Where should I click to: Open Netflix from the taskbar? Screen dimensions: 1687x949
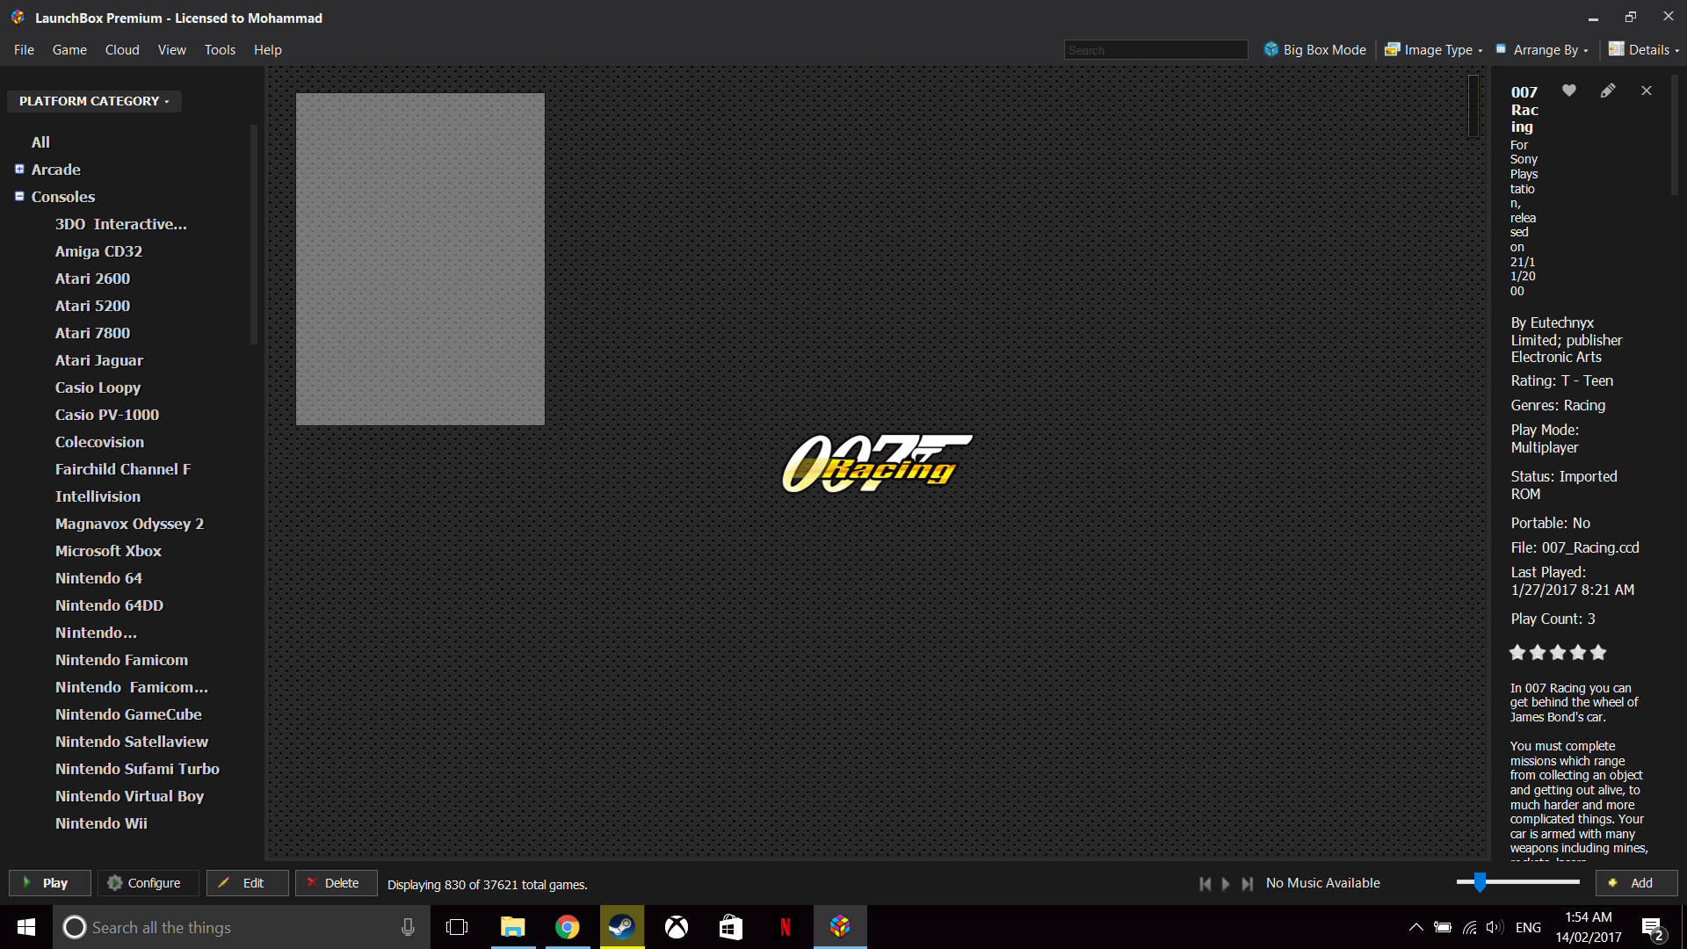point(786,927)
